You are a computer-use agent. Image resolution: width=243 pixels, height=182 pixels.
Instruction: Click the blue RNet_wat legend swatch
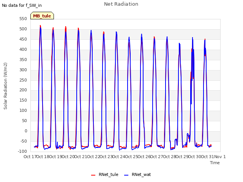pos(126,175)
